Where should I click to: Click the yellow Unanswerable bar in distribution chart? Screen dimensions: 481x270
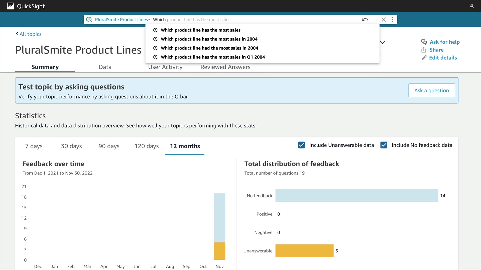coord(304,251)
